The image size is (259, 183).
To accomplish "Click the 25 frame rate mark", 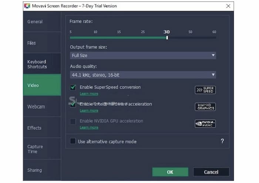I will [x=143, y=32].
